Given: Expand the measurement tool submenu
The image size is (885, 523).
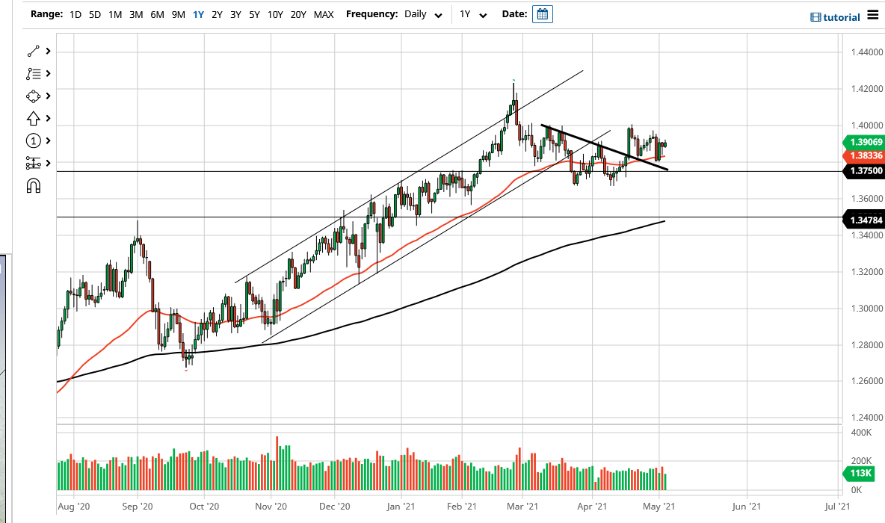Looking at the screenshot, I should pos(49,163).
